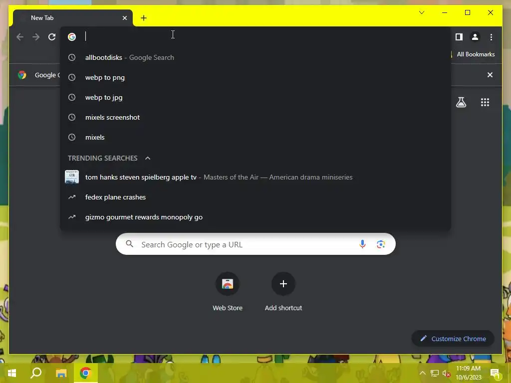Screen dimensions: 511x383
Task: Open the network status tray icon
Action: click(x=435, y=373)
